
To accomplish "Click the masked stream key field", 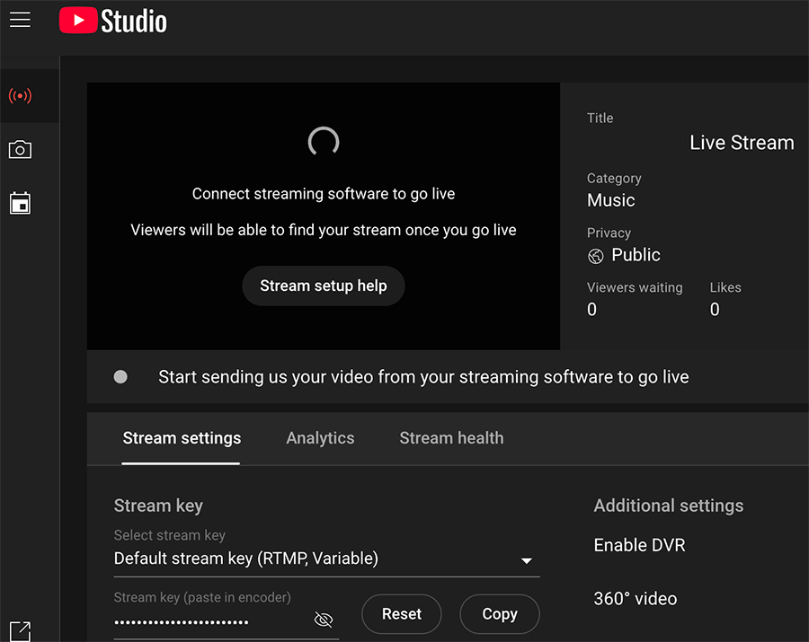I will point(180,620).
